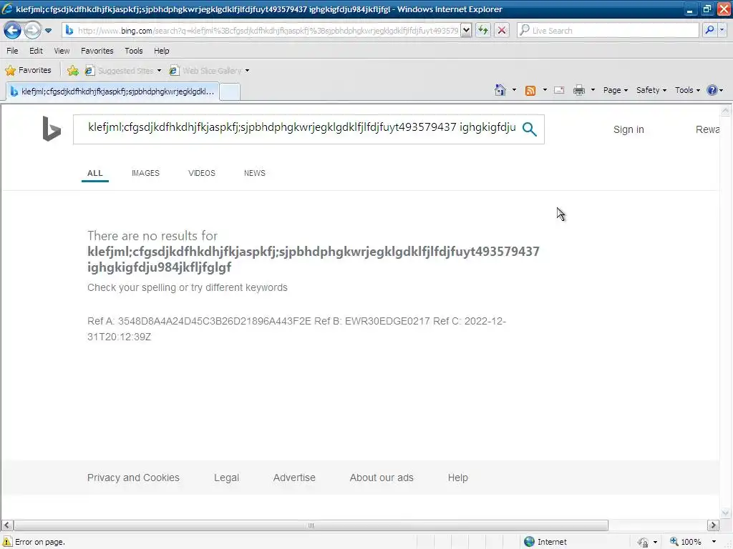
Task: Switch to the IMAGES tab
Action: [145, 173]
